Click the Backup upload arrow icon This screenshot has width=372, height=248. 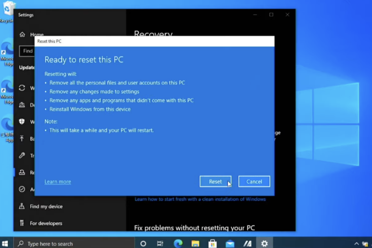(x=22, y=139)
